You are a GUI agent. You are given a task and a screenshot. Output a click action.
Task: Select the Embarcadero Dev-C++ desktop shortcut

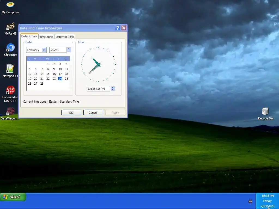click(10, 94)
